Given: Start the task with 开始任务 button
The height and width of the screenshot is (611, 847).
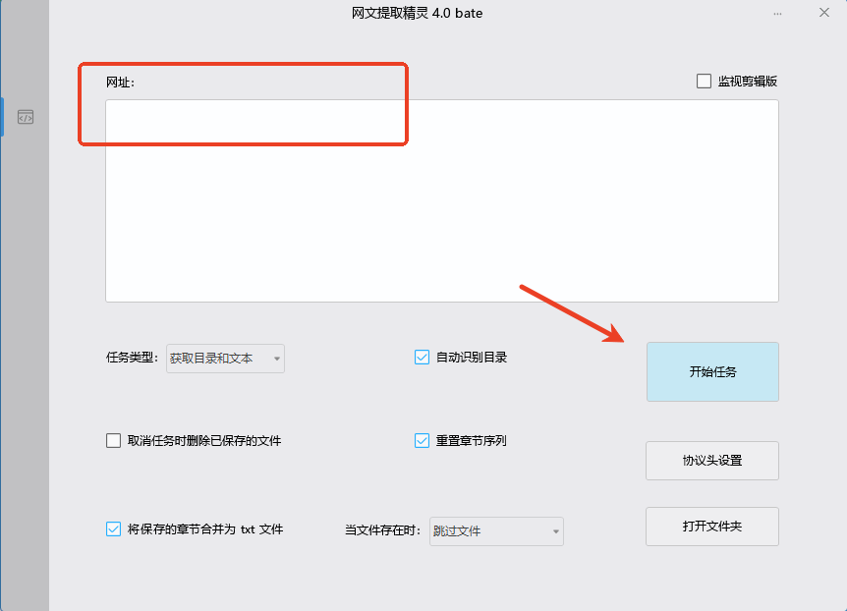Looking at the screenshot, I should pyautogui.click(x=712, y=371).
